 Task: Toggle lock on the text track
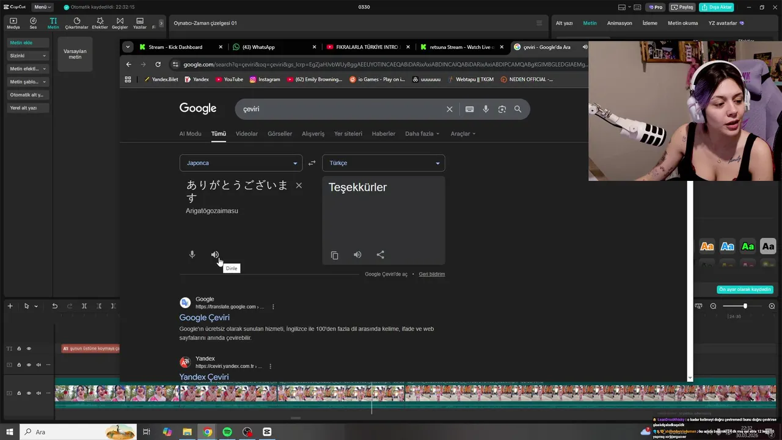coord(19,348)
